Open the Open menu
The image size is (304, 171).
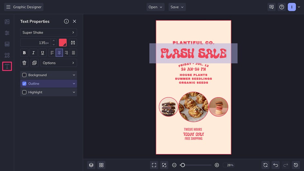click(156, 7)
